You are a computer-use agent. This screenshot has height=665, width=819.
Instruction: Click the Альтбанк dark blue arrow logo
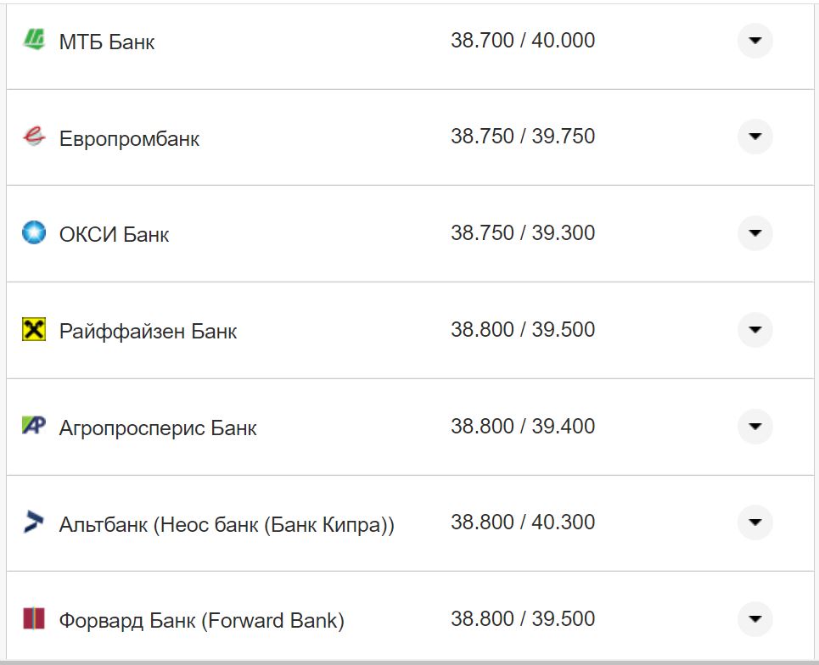[x=34, y=522]
